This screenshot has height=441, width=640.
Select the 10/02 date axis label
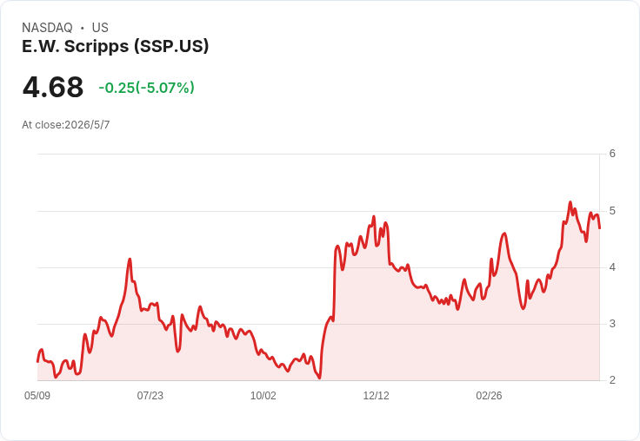pyautogui.click(x=263, y=395)
